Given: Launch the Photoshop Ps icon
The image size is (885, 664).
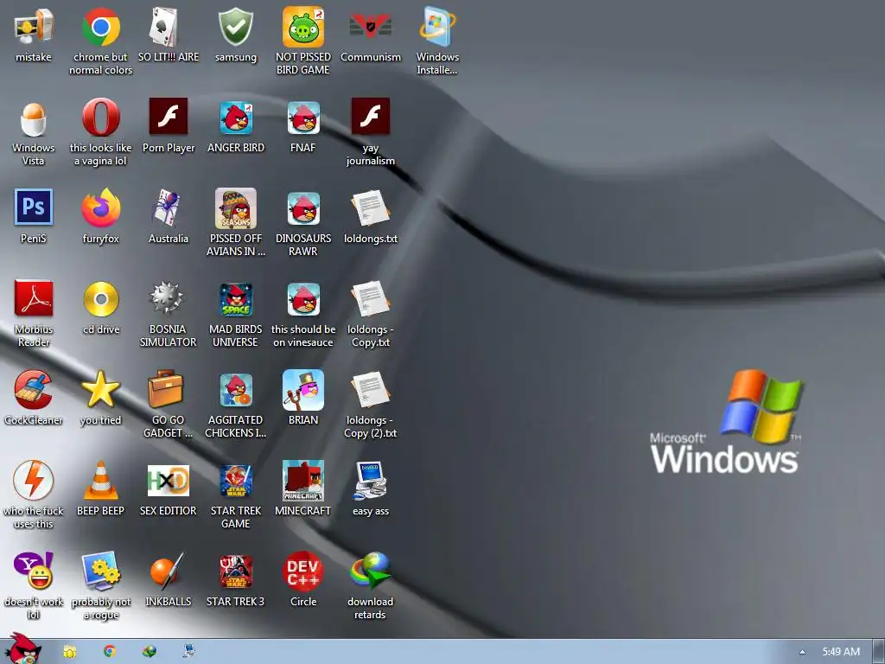Looking at the screenshot, I should (x=34, y=207).
